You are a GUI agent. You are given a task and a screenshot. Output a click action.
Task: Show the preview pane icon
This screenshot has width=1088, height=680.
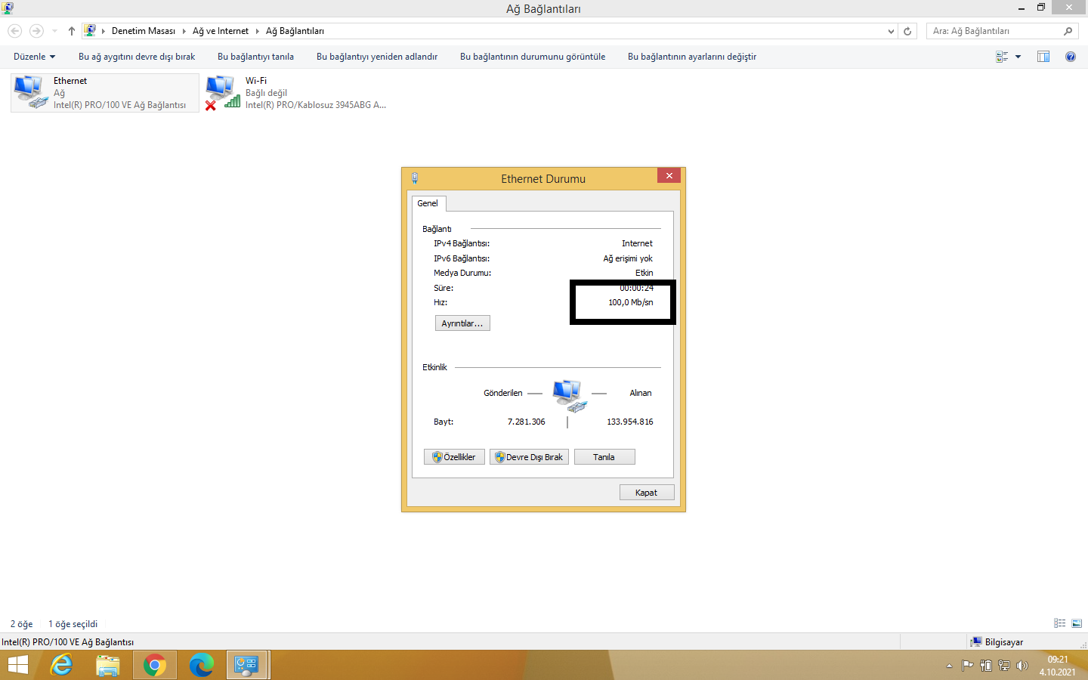(x=1043, y=57)
